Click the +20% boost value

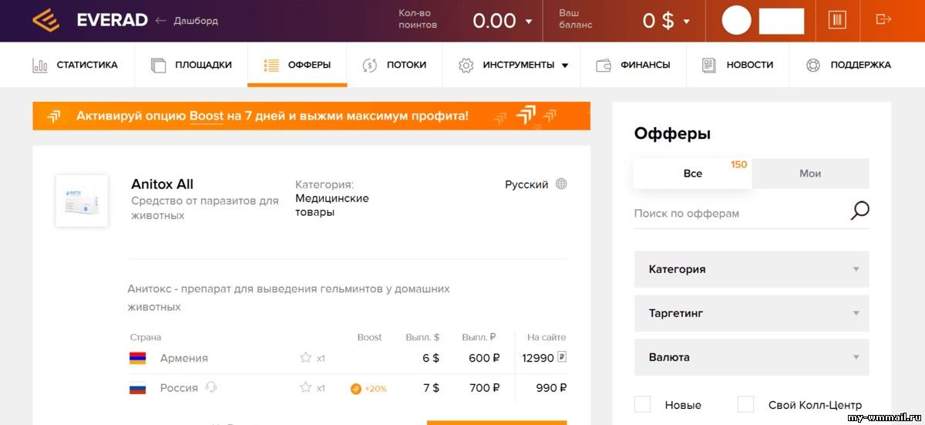375,389
